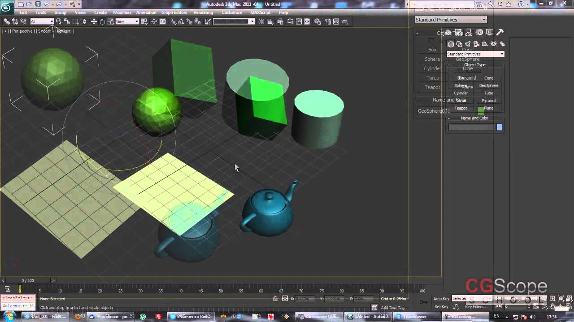Screen dimensions: 574x322
Task: Open the Rendering menu
Action: pos(203,13)
